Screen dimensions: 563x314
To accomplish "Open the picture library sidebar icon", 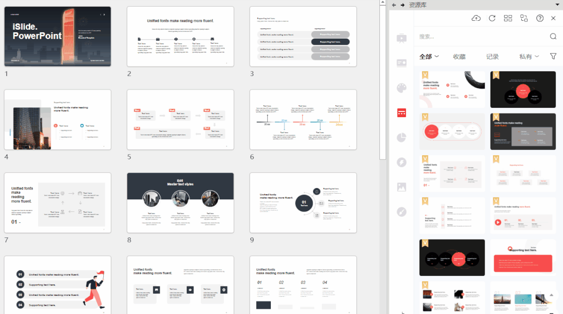I will [401, 187].
